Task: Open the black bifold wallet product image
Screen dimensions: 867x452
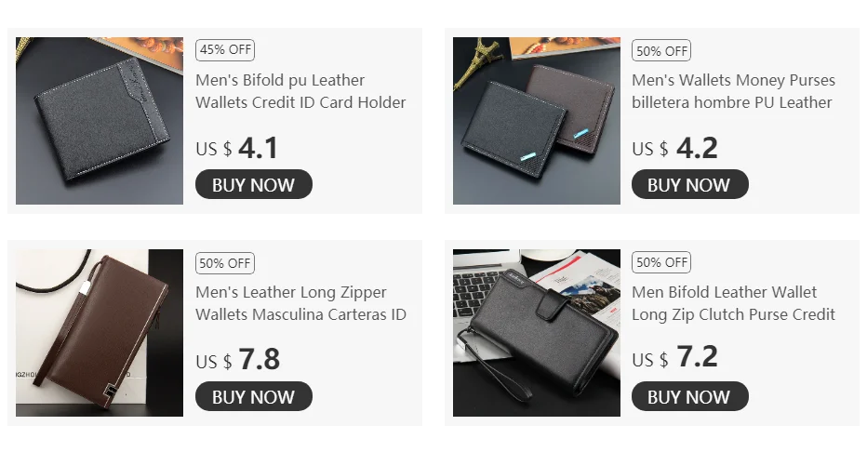Action: click(x=100, y=121)
